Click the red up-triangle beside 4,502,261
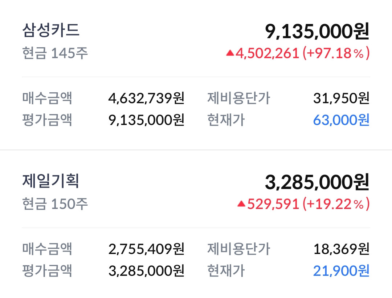The height and width of the screenshot is (298, 392). click(230, 53)
